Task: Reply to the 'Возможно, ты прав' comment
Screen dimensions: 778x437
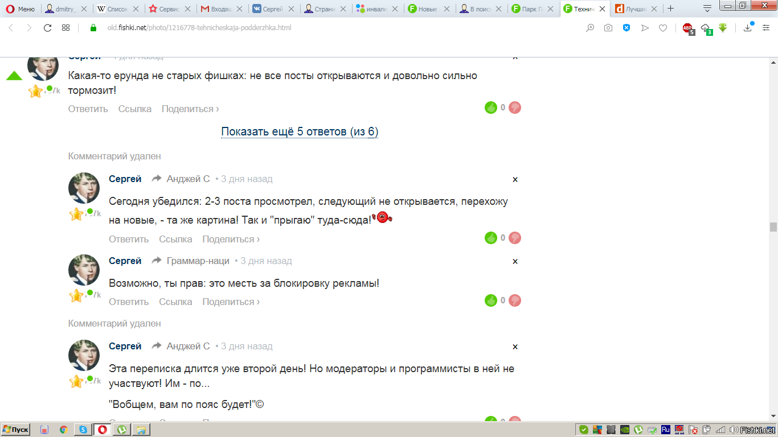Action: [x=129, y=302]
